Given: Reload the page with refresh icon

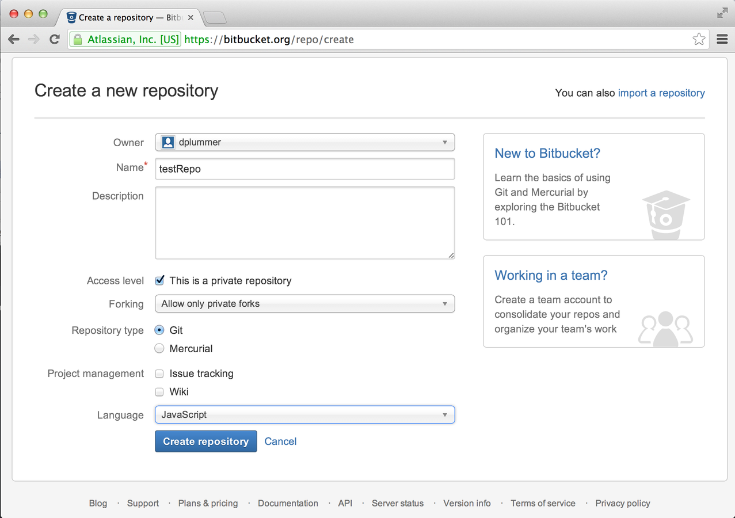Looking at the screenshot, I should 55,39.
